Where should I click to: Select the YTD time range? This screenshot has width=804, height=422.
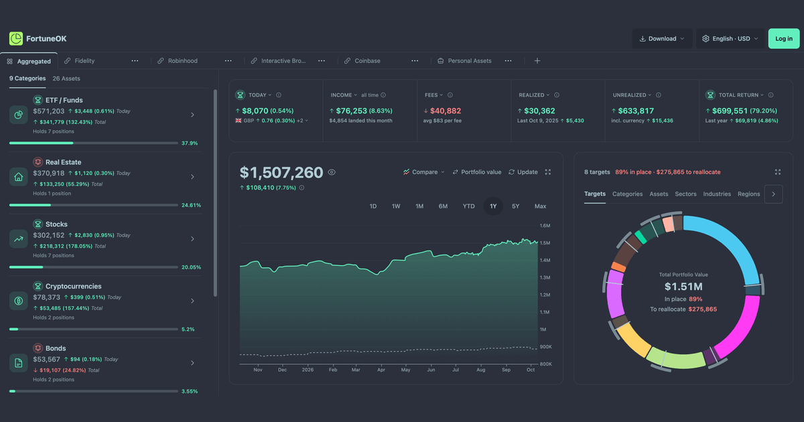click(x=468, y=206)
